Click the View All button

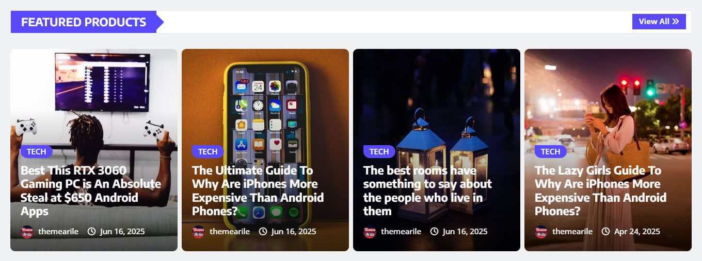coord(659,22)
